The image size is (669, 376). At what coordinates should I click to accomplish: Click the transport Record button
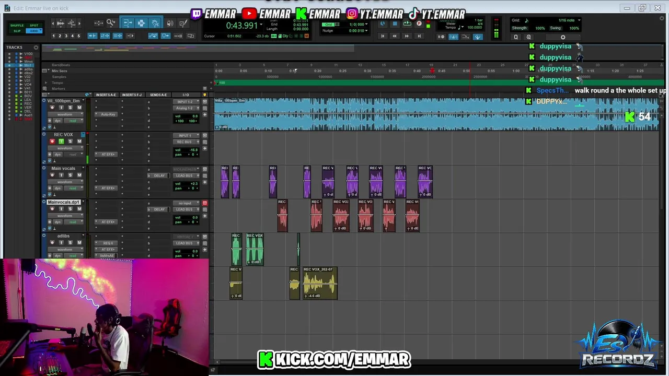coord(419,24)
